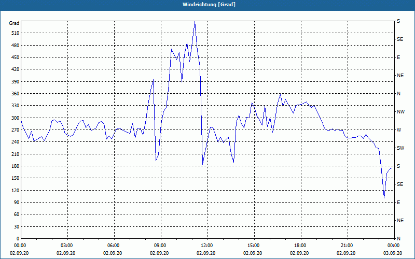415x259 pixels.
Task: Click the chart title Windrichtung [Grad]
Action: pyautogui.click(x=209, y=5)
